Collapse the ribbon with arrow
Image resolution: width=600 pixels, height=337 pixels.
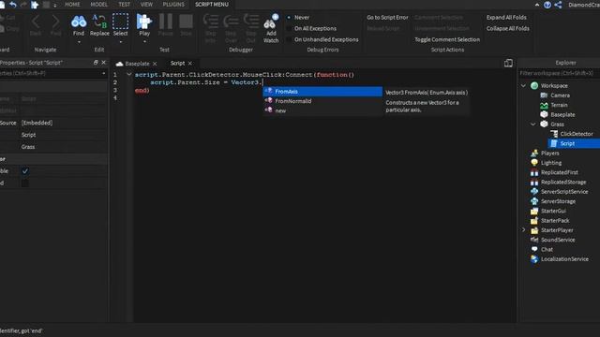click(537, 5)
